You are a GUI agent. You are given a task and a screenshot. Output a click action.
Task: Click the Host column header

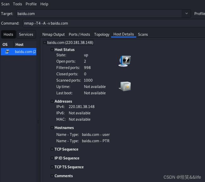coord(20,44)
